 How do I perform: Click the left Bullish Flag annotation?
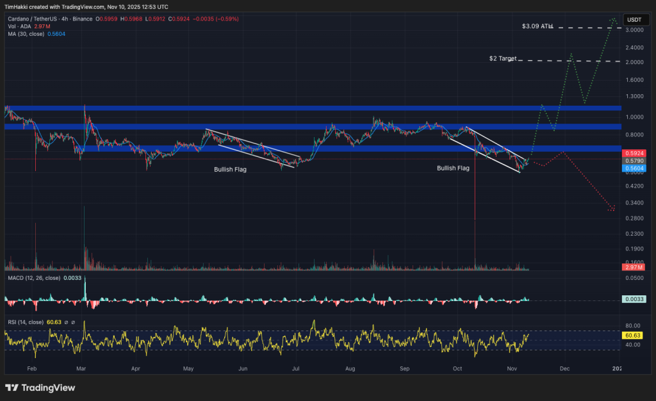(x=229, y=170)
